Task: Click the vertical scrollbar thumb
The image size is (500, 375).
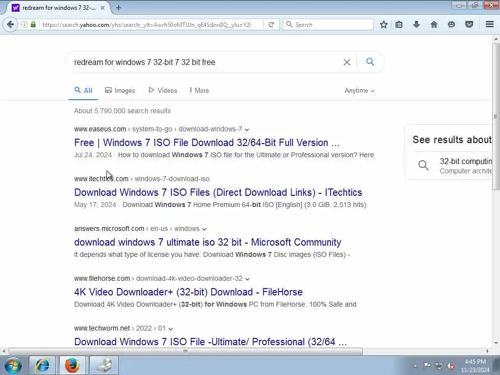Action: coord(496,117)
